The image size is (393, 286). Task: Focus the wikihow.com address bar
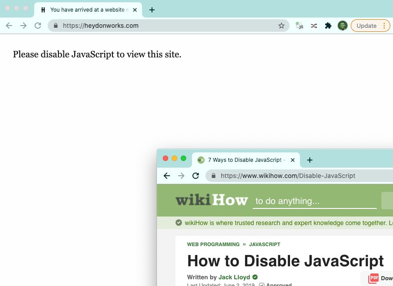pyautogui.click(x=299, y=176)
